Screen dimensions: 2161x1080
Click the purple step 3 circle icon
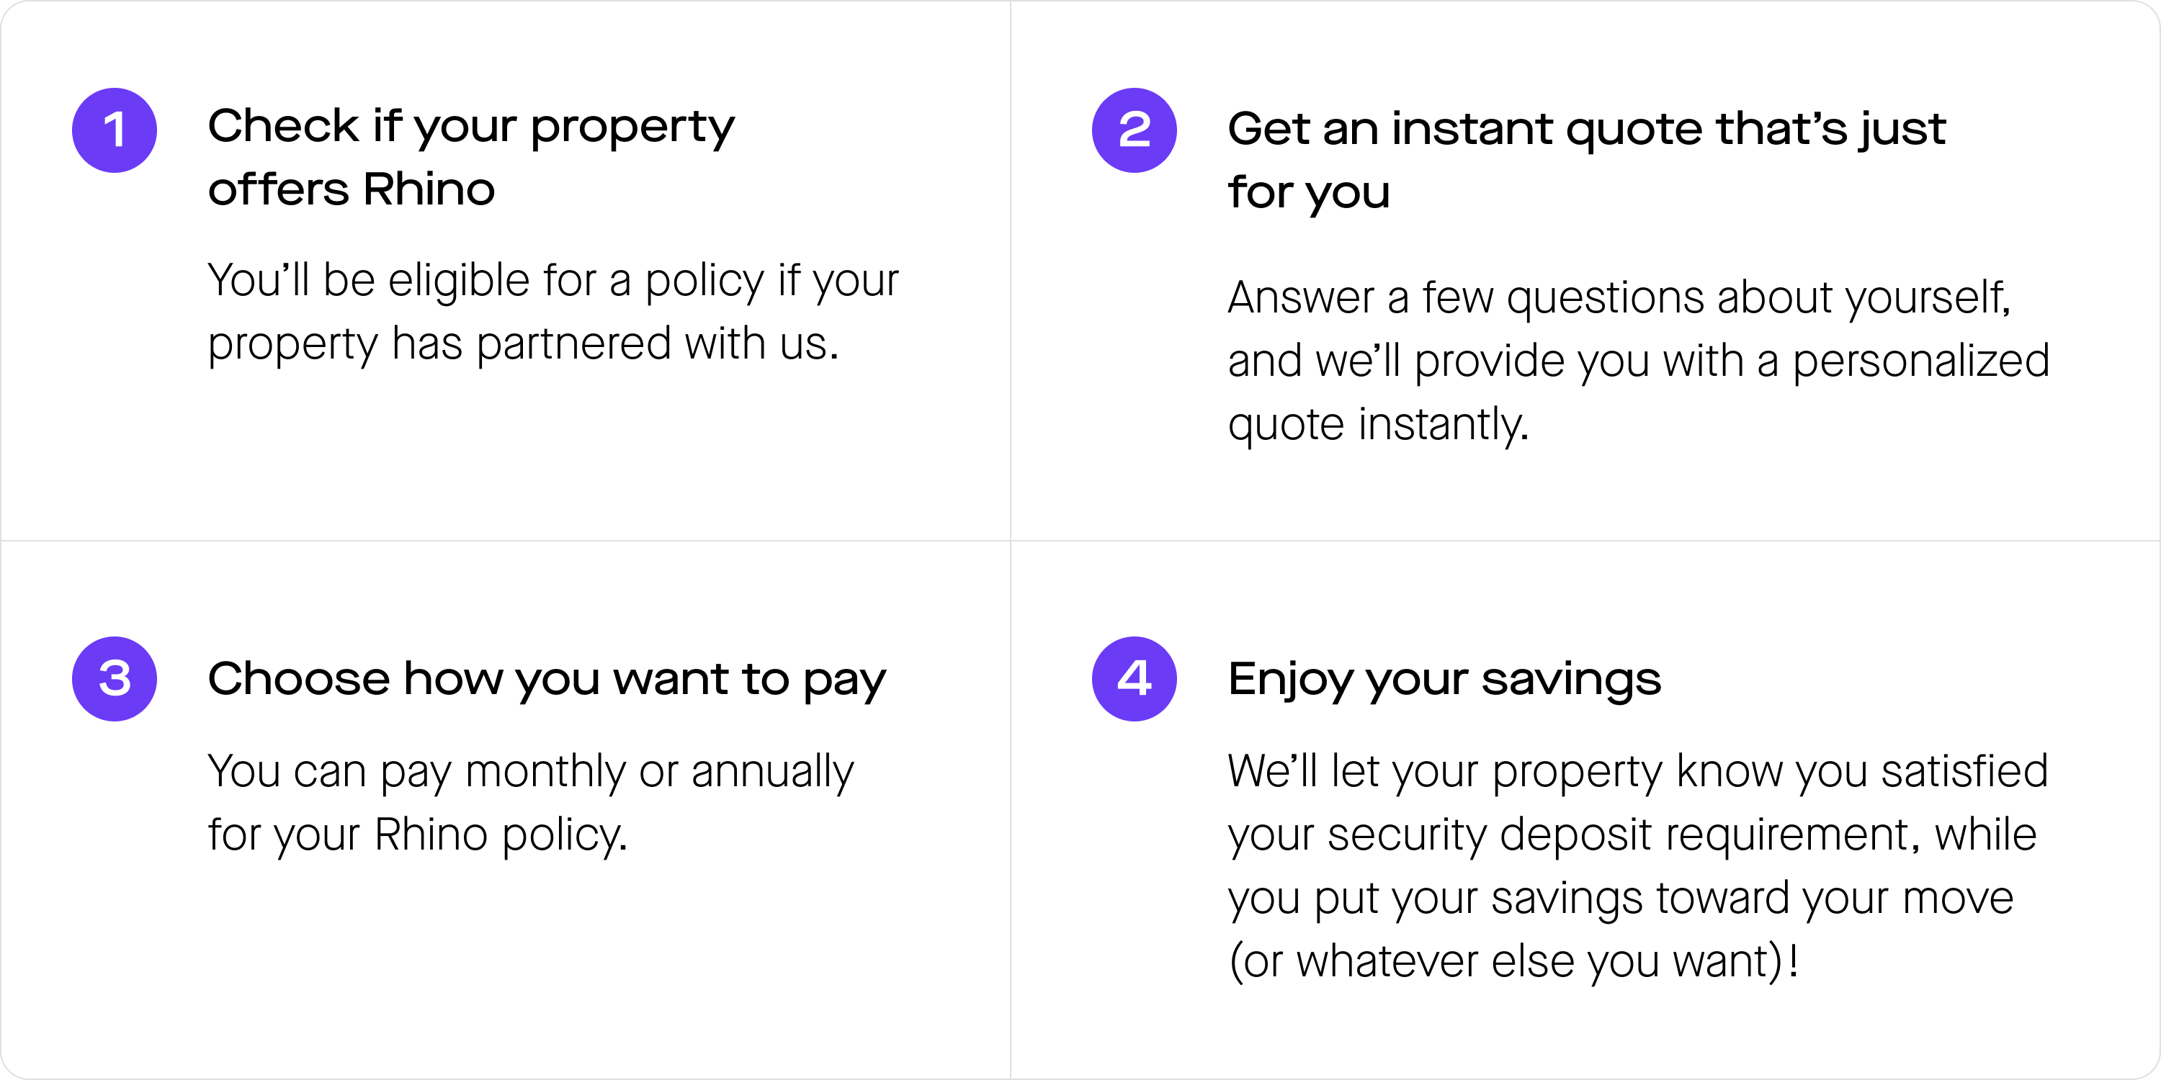point(114,678)
